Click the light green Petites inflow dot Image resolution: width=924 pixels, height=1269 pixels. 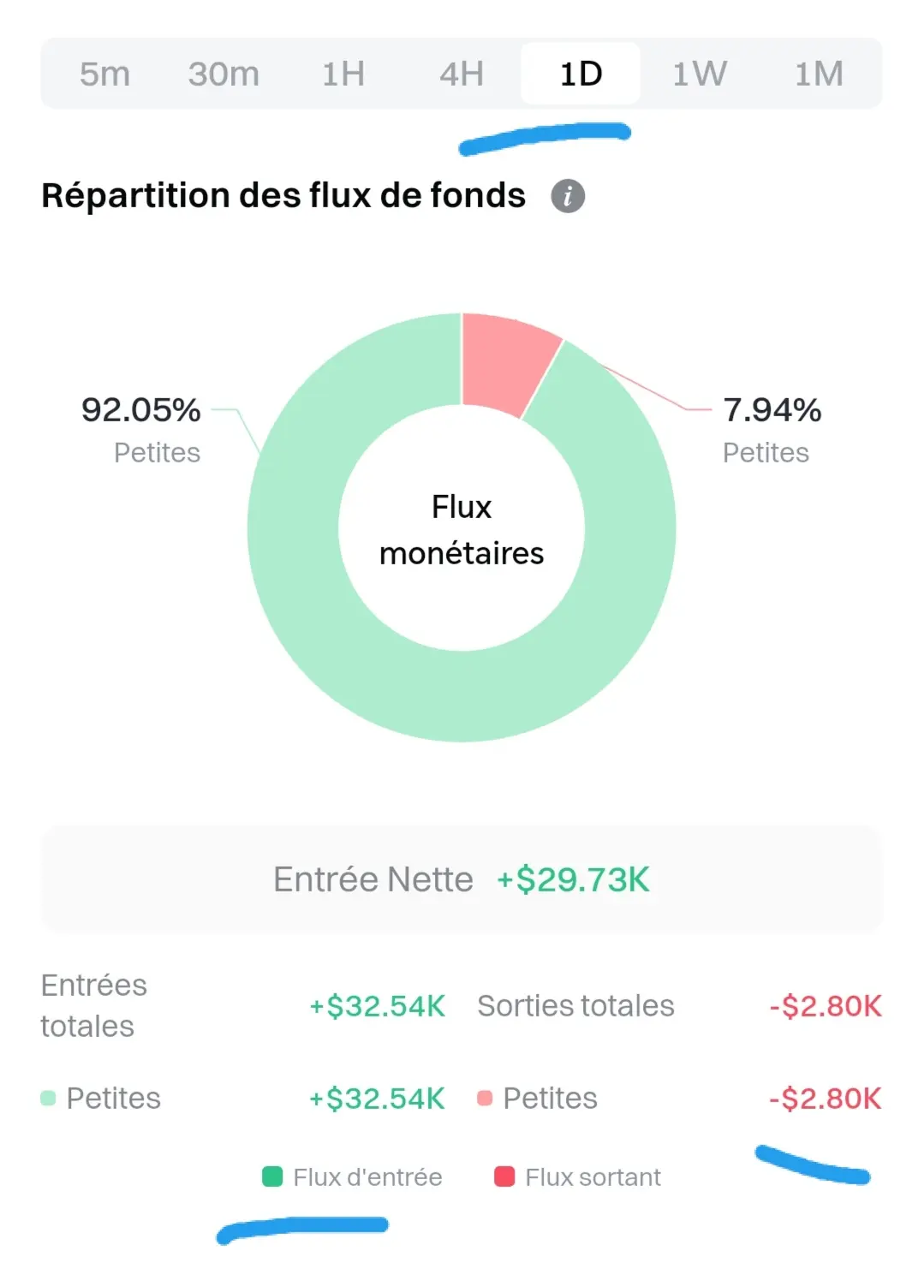(x=48, y=1098)
